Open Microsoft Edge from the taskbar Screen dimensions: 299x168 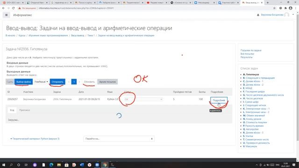[51, 165]
